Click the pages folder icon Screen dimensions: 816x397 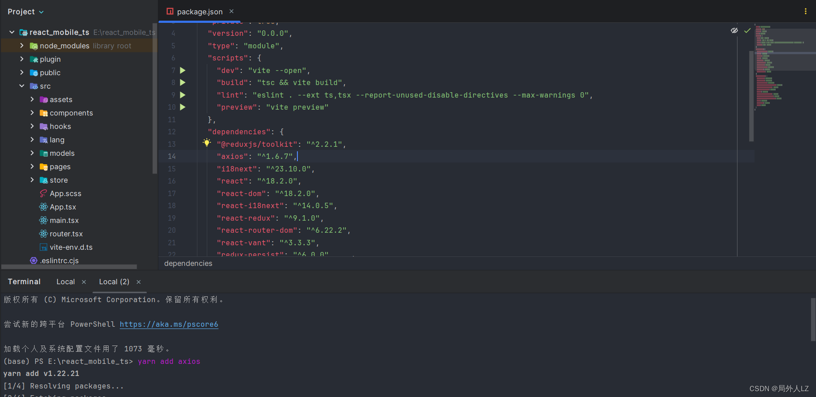pyautogui.click(x=44, y=166)
